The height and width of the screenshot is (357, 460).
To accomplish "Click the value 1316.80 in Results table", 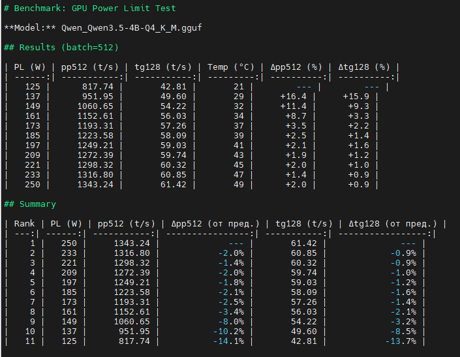I will pos(95,175).
